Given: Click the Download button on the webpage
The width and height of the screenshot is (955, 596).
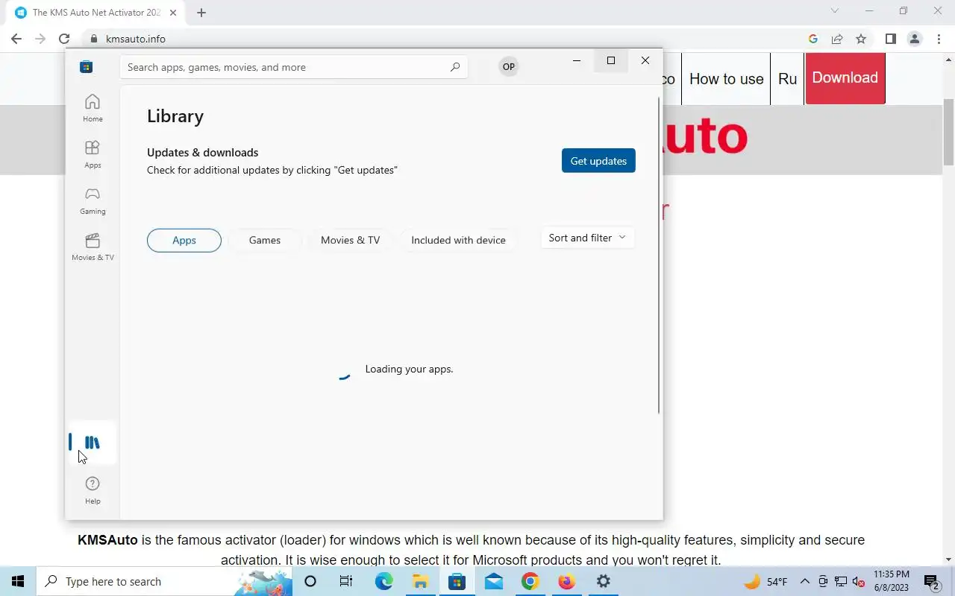Looking at the screenshot, I should pos(845,77).
